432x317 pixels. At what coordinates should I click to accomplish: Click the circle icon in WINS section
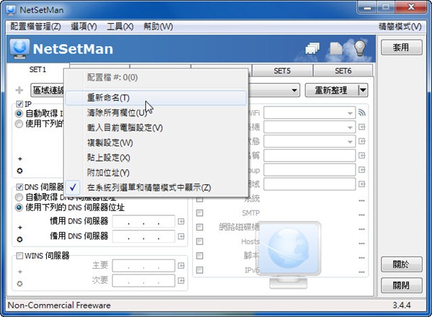tap(19, 283)
